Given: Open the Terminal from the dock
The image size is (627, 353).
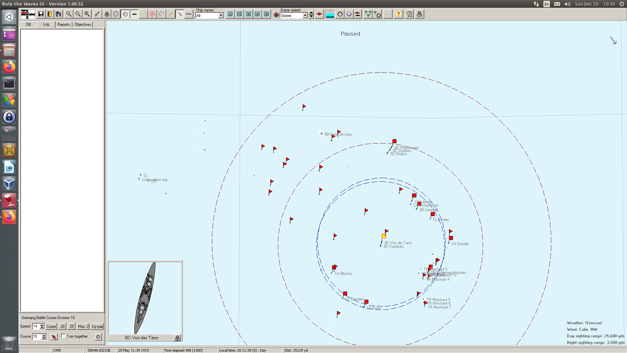Looking at the screenshot, I should (x=9, y=83).
